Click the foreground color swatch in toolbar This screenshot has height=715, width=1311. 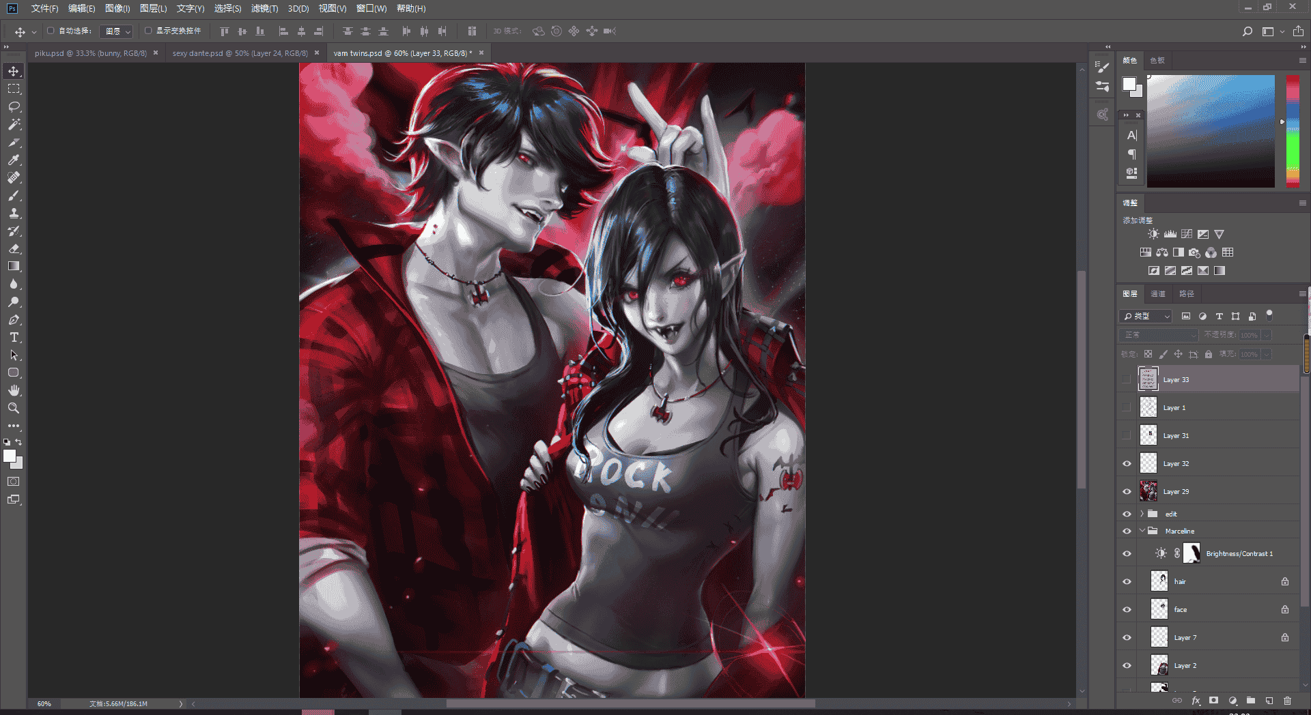tap(10, 456)
